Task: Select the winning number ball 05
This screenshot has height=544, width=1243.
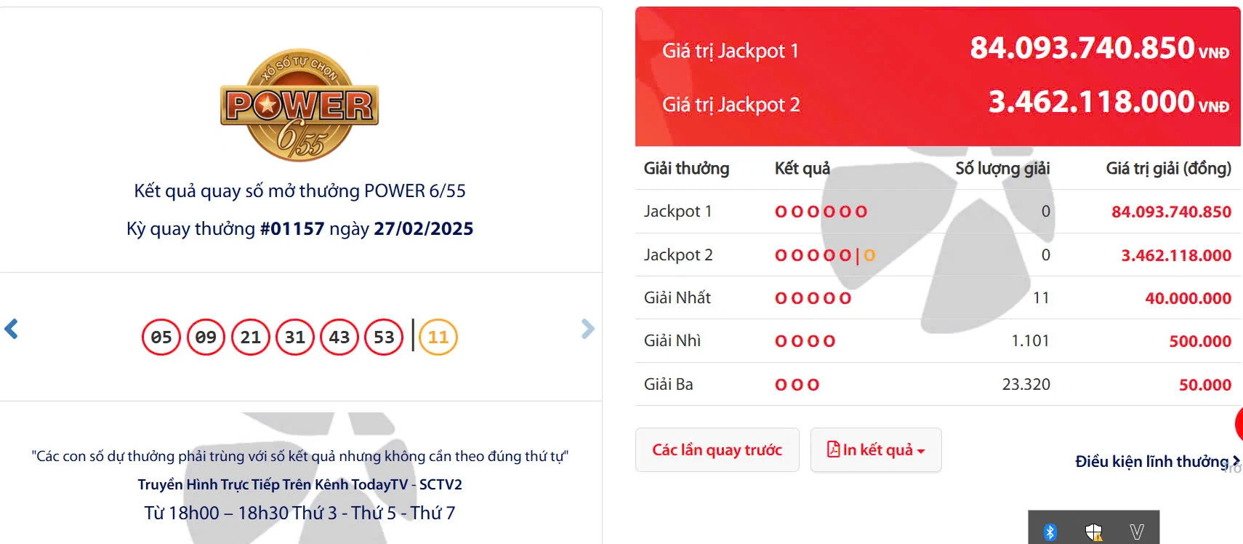Action: (x=162, y=337)
